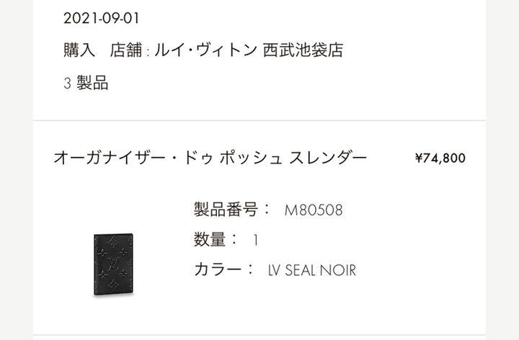The height and width of the screenshot is (340, 519).
Task: Click the カラー color label
Action: pyautogui.click(x=218, y=269)
